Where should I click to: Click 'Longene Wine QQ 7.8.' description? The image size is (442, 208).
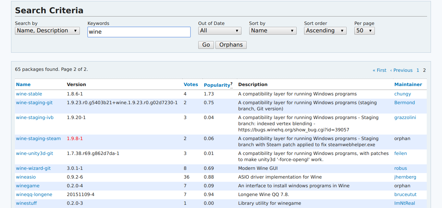pos(264,194)
